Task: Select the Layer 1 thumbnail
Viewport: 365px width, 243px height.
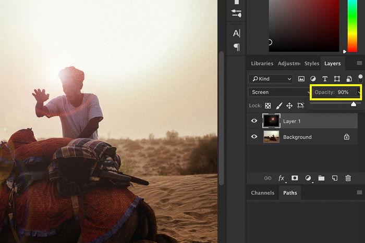Action: [x=272, y=121]
